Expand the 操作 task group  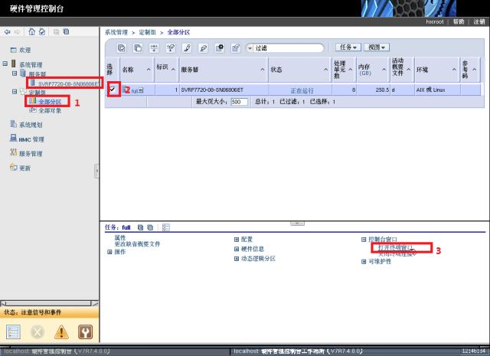109,252
